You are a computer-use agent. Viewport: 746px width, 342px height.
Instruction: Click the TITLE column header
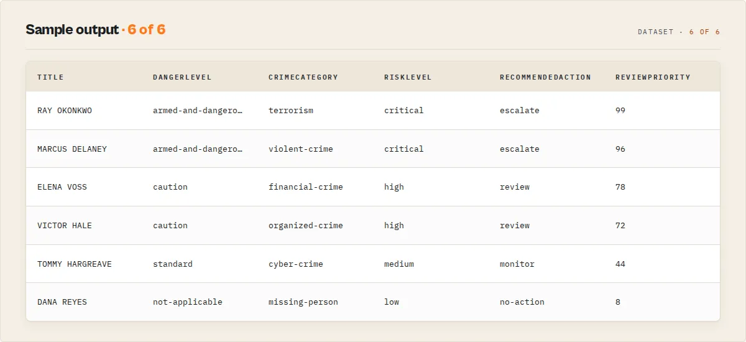tap(50, 77)
